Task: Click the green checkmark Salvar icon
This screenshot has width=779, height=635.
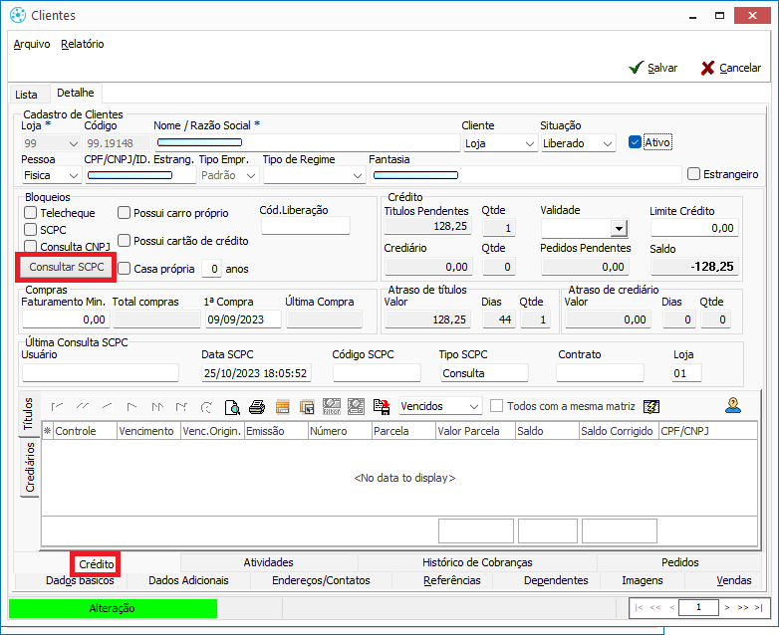Action: [x=636, y=68]
